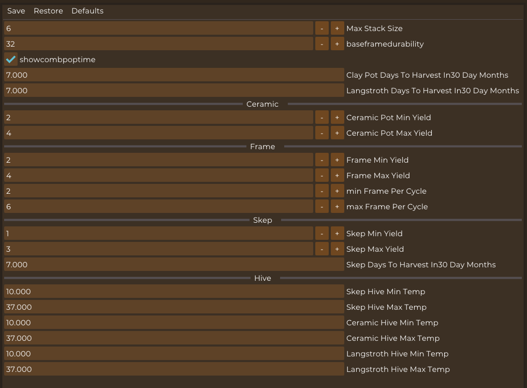Focus Ceramic Pot Max Yield input
Image resolution: width=527 pixels, height=388 pixels.
(x=158, y=133)
